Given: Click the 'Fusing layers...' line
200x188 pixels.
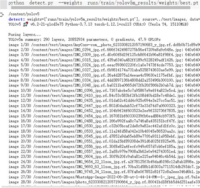Looking at the screenshot, I should tap(24, 35).
